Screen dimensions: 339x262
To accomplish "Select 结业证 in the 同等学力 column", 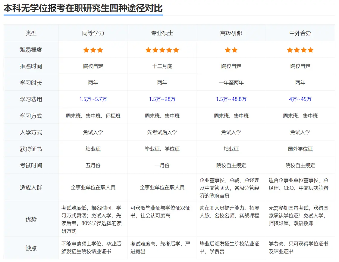I will pos(93,149).
